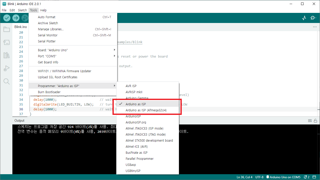The height and width of the screenshot is (180, 320).
Task: Select BusPirate as ISP programmer
Action: tap(148, 153)
